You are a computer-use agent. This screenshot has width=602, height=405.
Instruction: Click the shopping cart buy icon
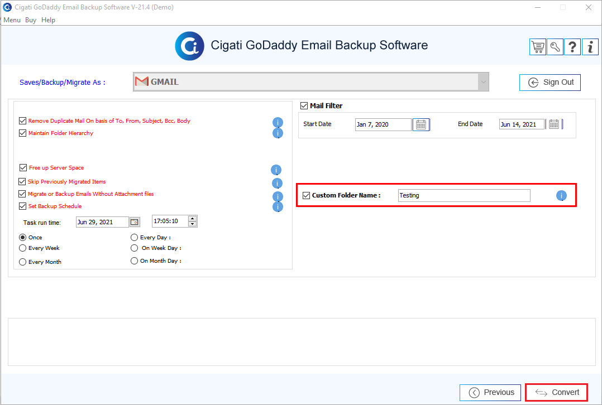click(537, 47)
